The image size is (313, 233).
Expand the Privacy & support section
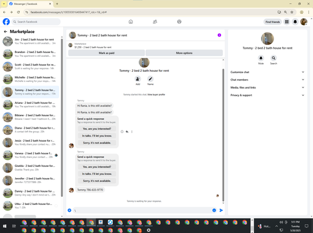click(x=267, y=95)
